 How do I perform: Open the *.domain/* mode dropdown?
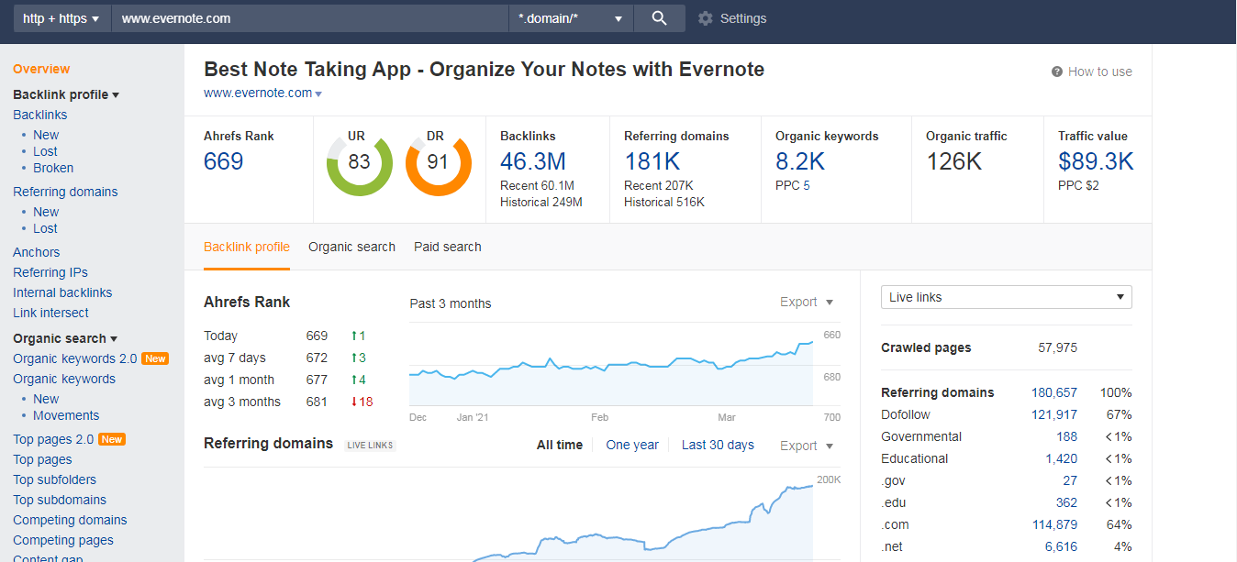point(571,17)
